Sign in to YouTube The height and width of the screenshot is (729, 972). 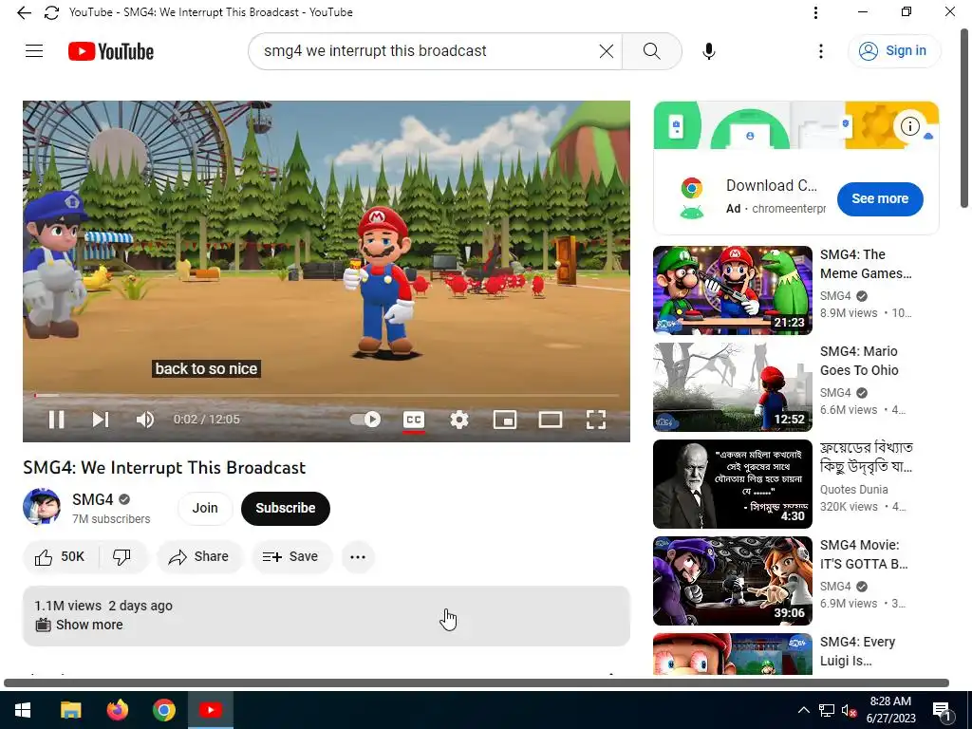tap(894, 51)
